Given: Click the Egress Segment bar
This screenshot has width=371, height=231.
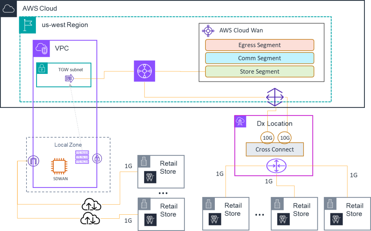Looking at the screenshot, I should point(260,45).
